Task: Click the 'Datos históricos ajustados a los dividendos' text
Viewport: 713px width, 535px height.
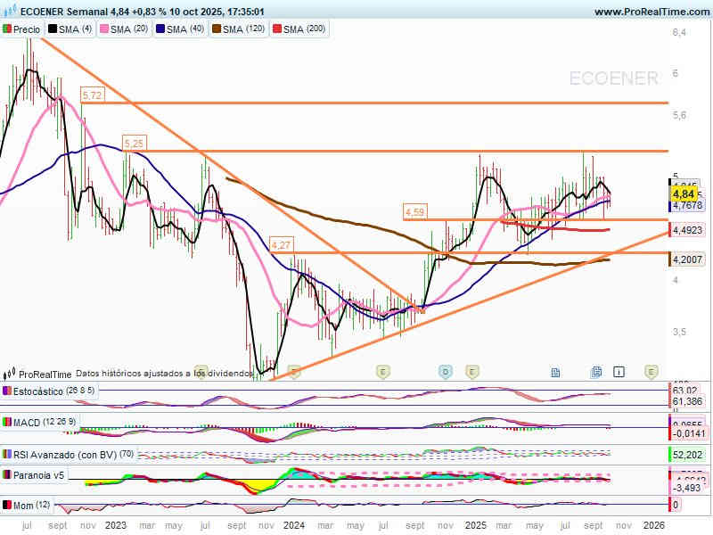Action: click(165, 374)
